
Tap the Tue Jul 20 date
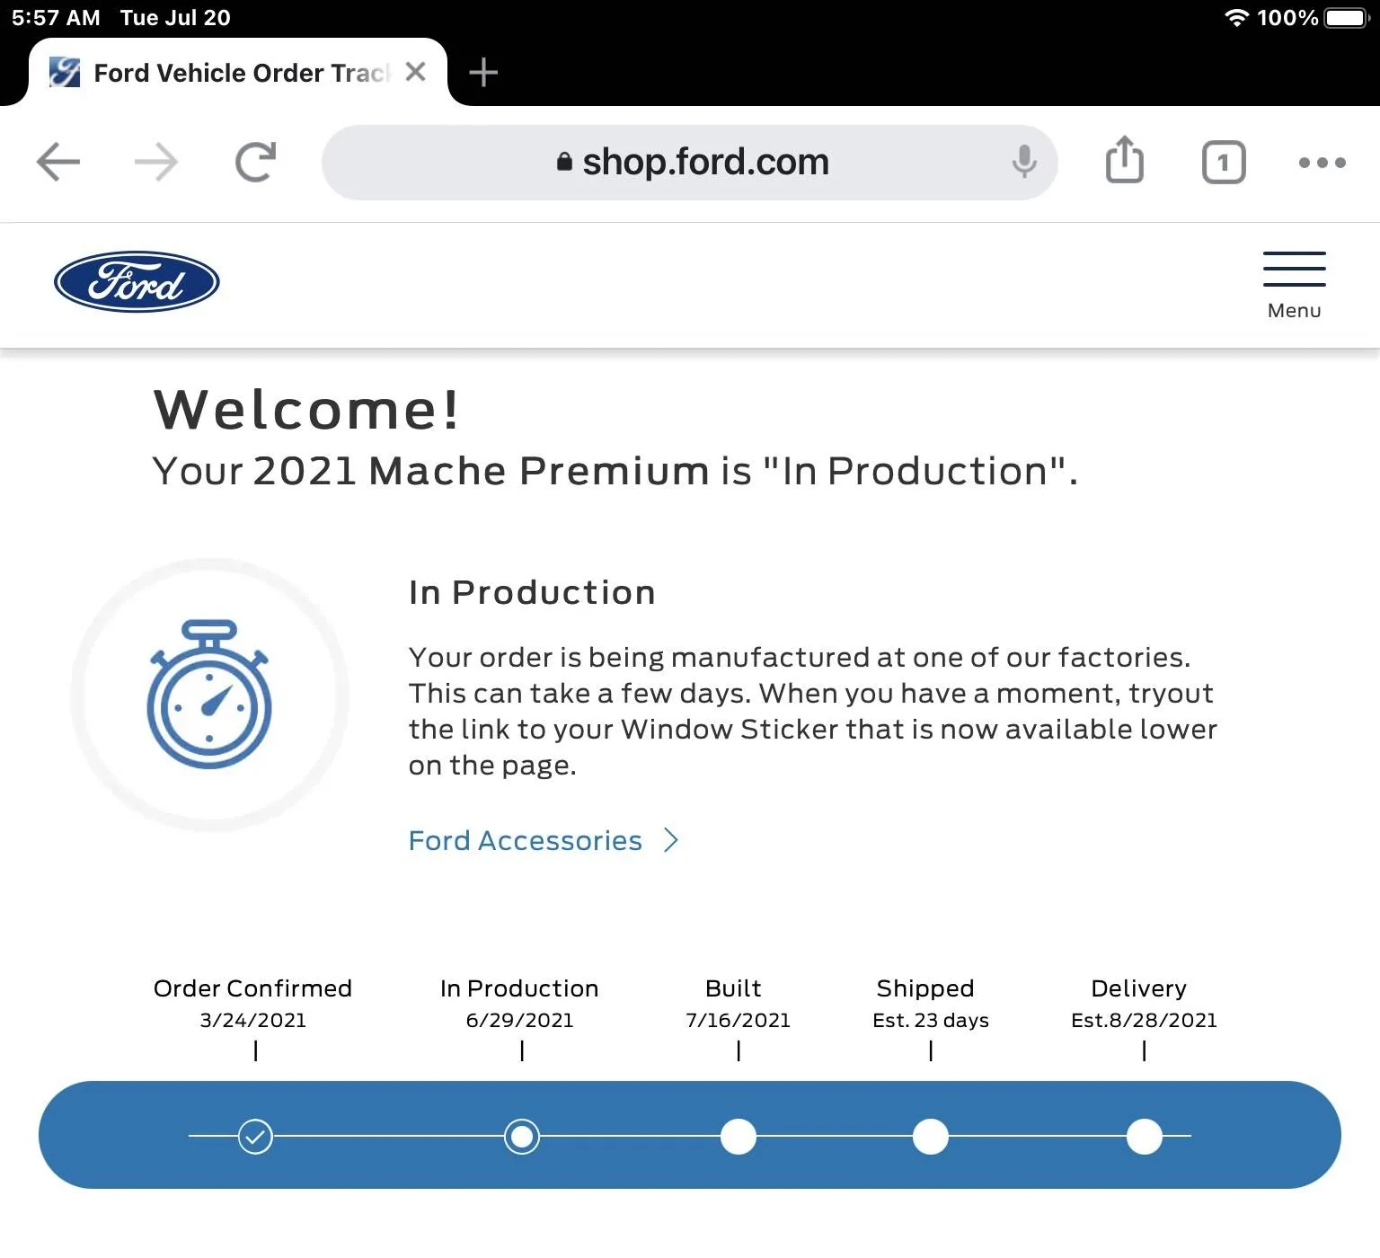point(175,17)
